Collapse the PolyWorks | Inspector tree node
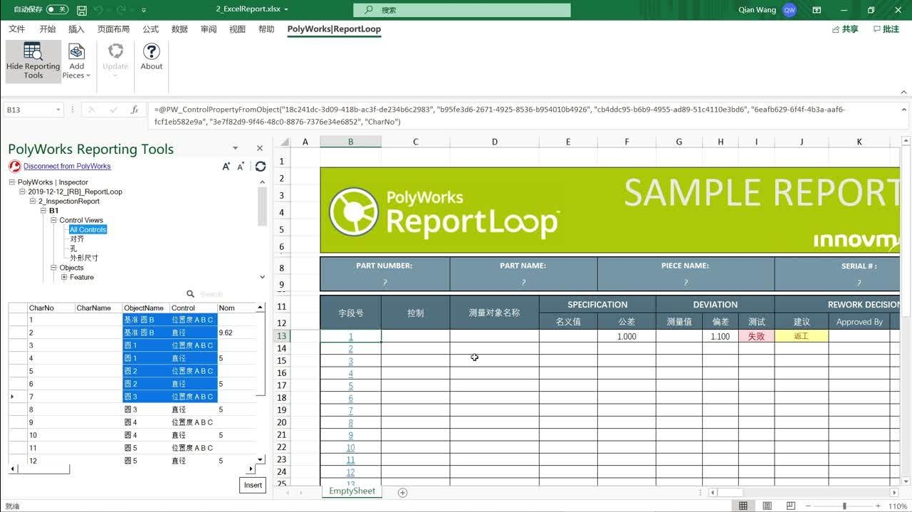Screen dimensions: 912x512 tap(12, 182)
